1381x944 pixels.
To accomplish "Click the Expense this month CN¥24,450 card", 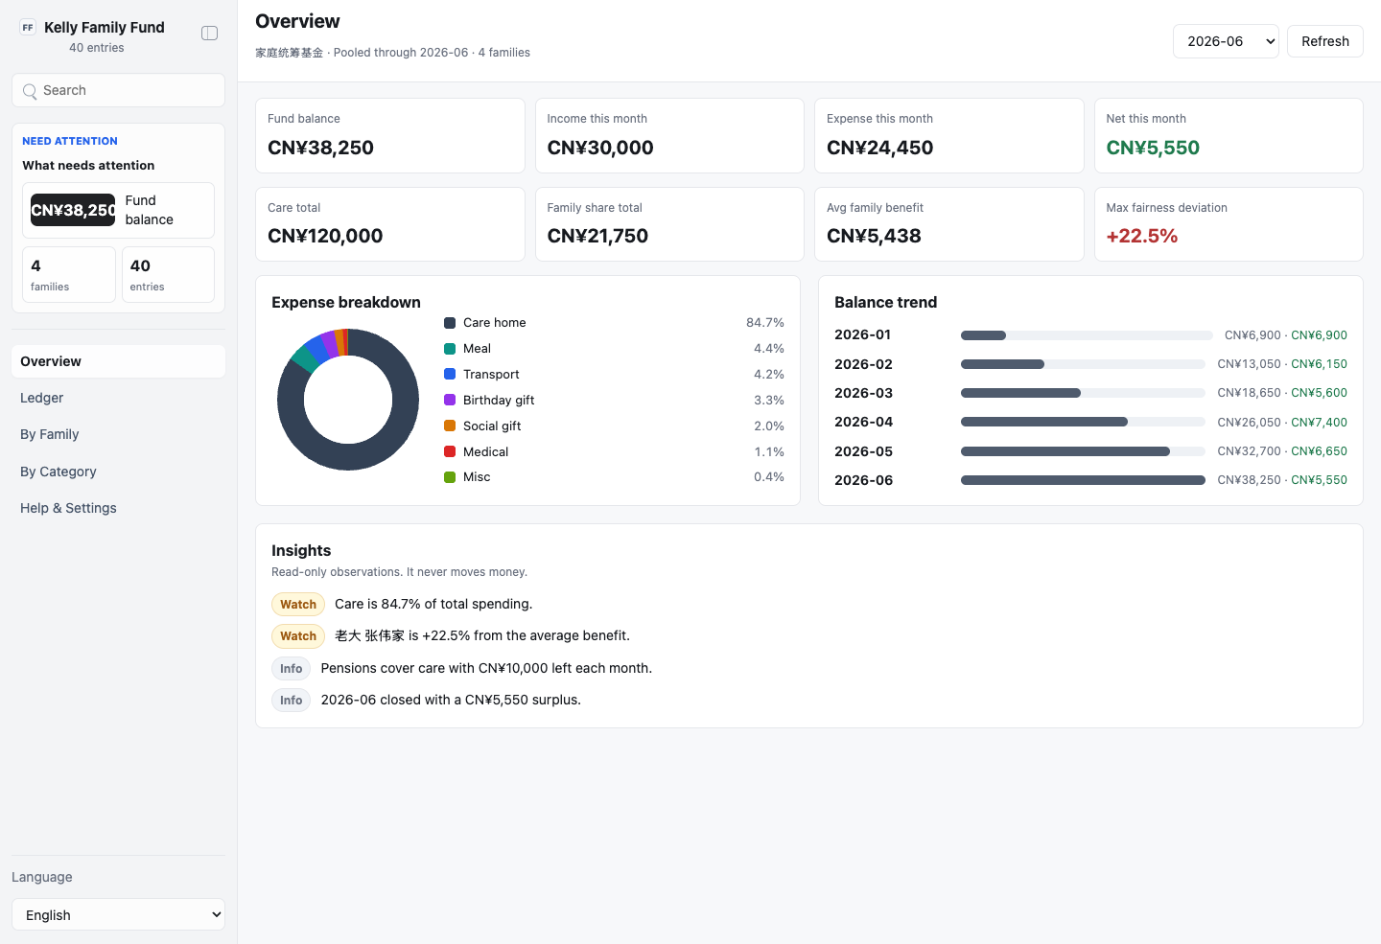I will coord(949,135).
